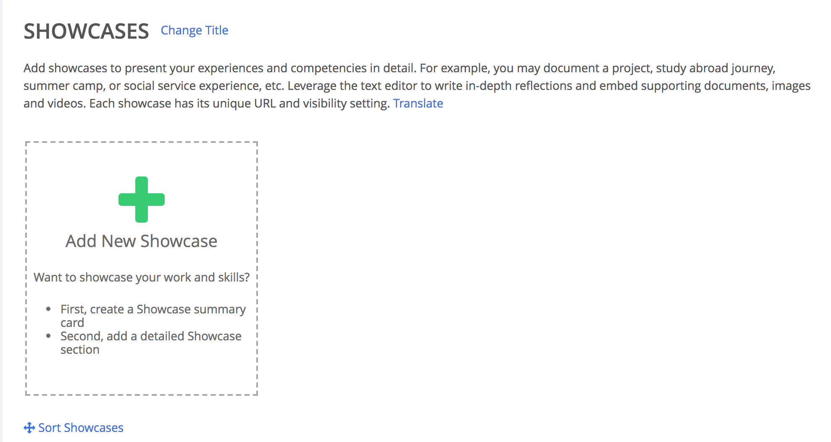Click the bullet dot before "First, create"

49,309
